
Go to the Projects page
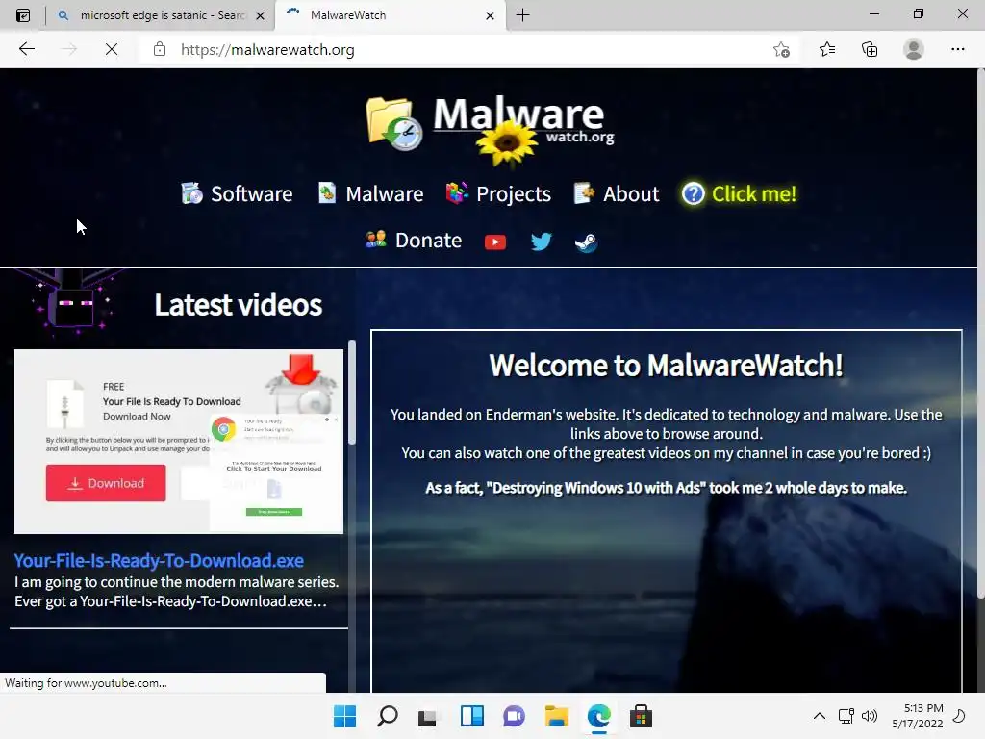(x=514, y=194)
